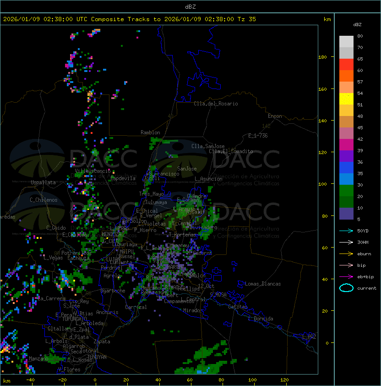
Task: Click the 'Lomas_Blancas' map label
Action: tap(263, 284)
